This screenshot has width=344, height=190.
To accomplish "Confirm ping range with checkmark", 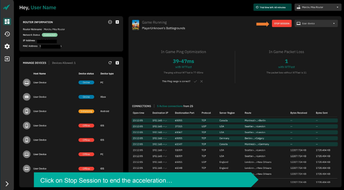I will (x=195, y=81).
